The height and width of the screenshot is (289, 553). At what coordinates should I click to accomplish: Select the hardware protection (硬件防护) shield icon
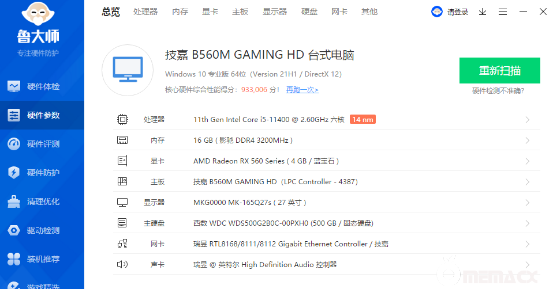click(x=14, y=173)
